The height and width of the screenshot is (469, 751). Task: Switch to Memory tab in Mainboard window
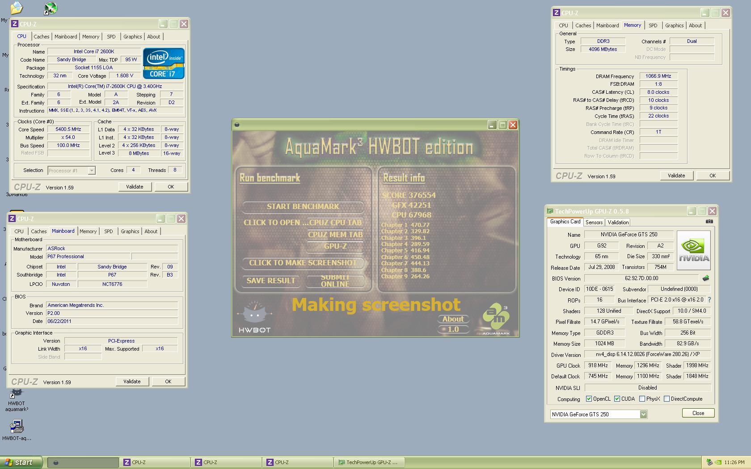88,231
